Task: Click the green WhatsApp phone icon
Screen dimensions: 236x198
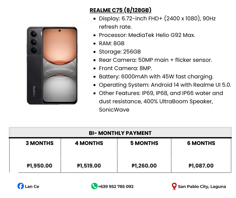Action: [x=94, y=186]
